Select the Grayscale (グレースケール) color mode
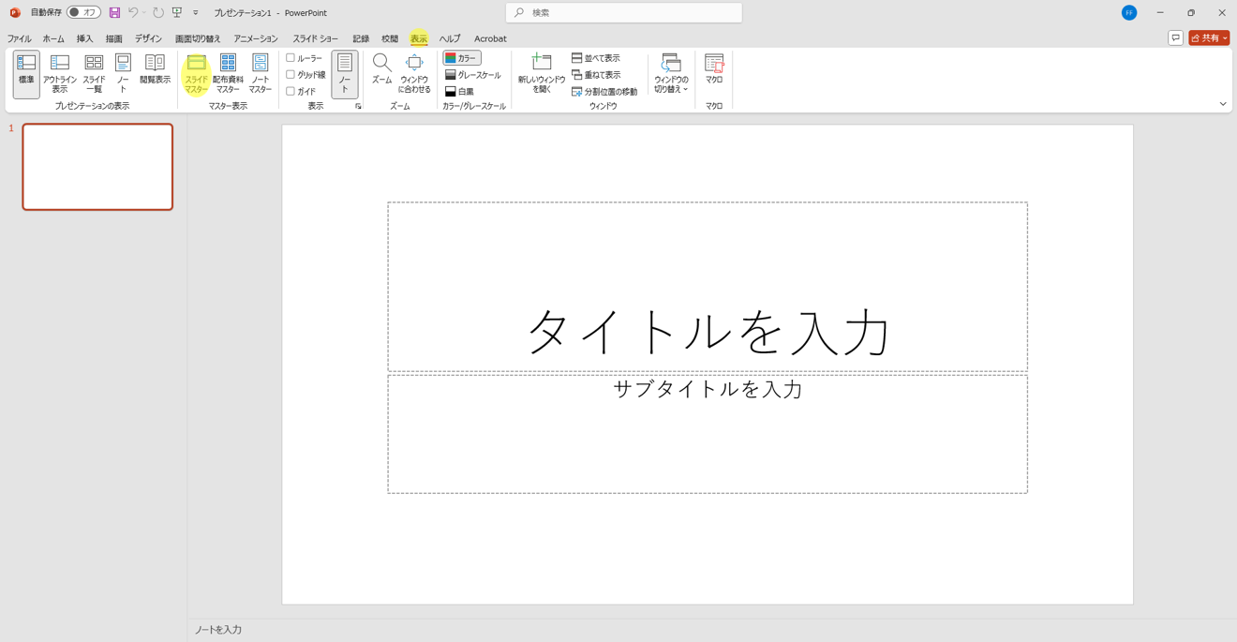 pyautogui.click(x=472, y=75)
